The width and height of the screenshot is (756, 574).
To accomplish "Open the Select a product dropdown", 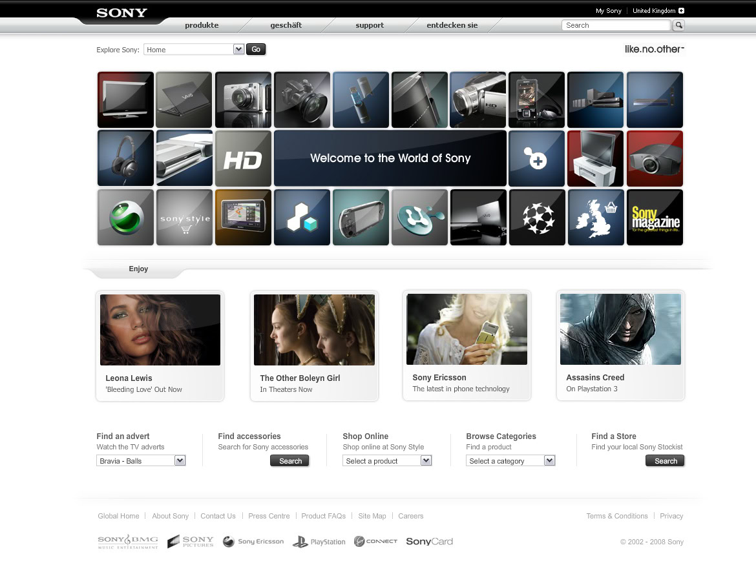I will point(387,461).
